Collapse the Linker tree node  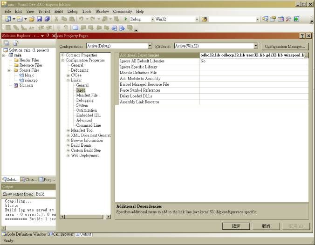(x=68, y=81)
